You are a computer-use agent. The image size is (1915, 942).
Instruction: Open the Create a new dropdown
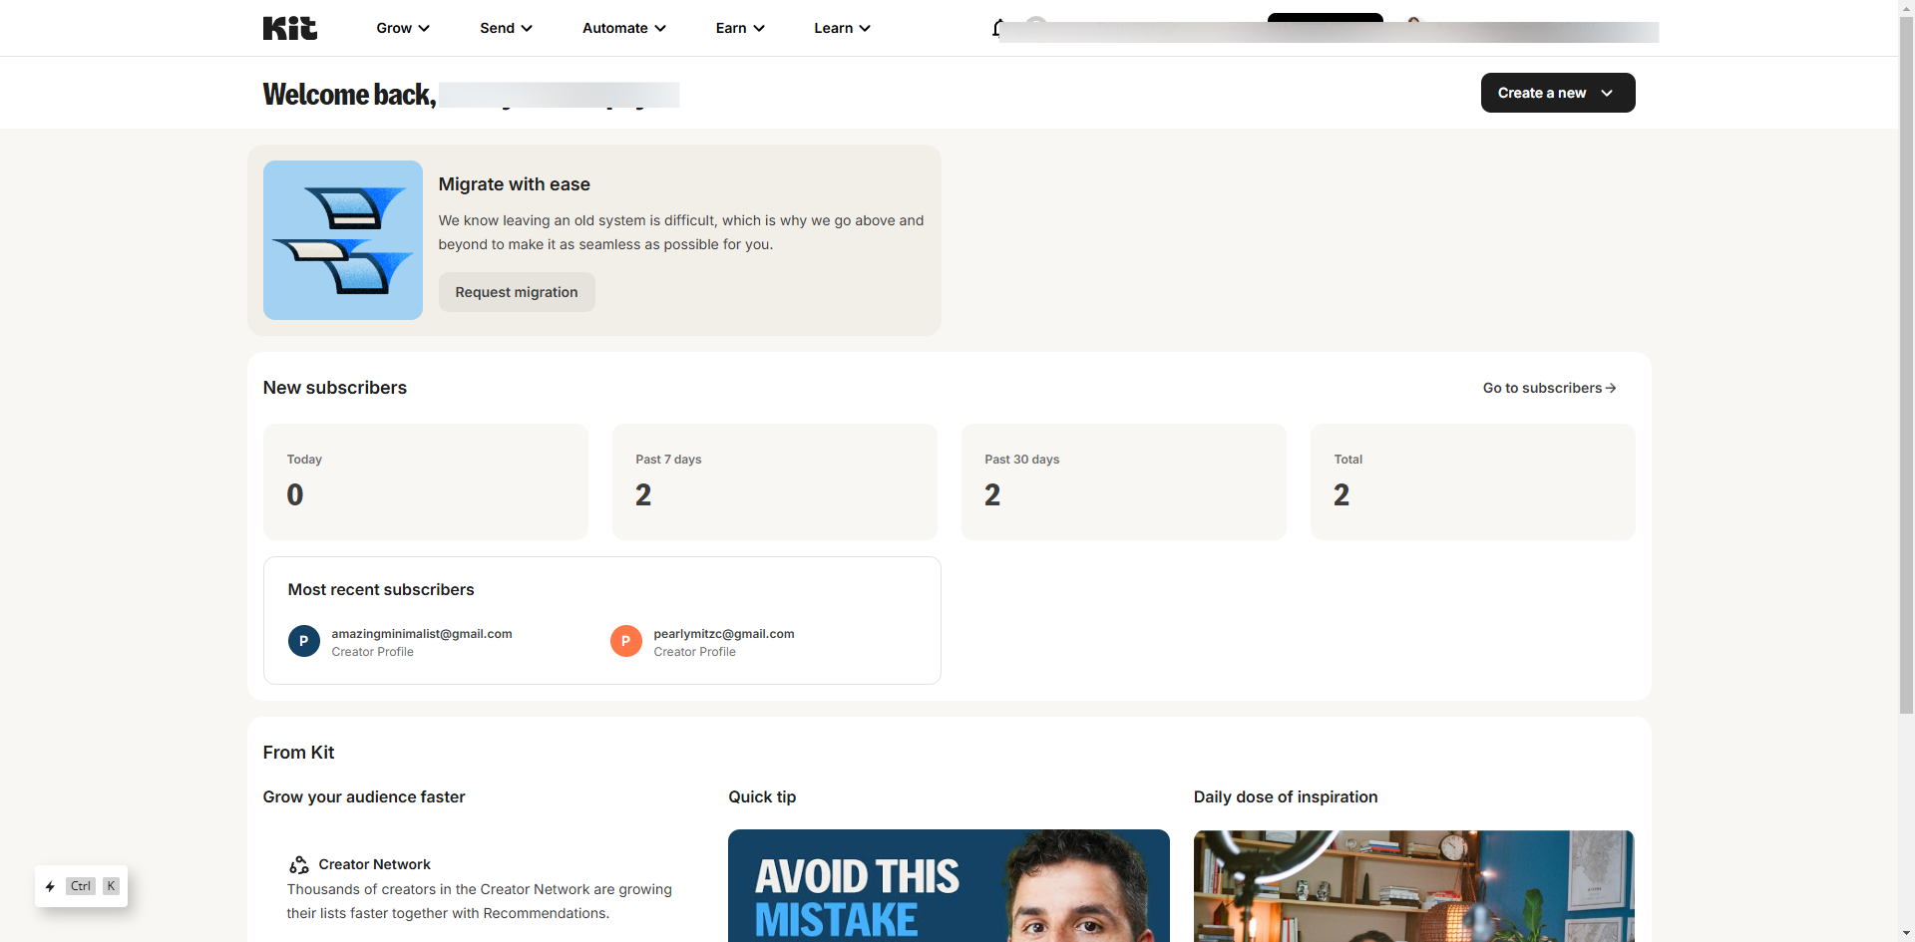(1558, 93)
